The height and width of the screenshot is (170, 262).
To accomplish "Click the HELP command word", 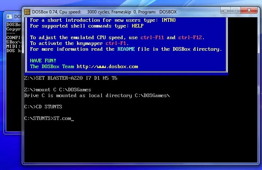I will [138, 26].
